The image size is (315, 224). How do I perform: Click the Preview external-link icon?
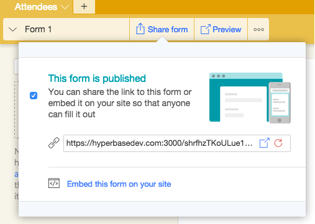[x=205, y=29]
